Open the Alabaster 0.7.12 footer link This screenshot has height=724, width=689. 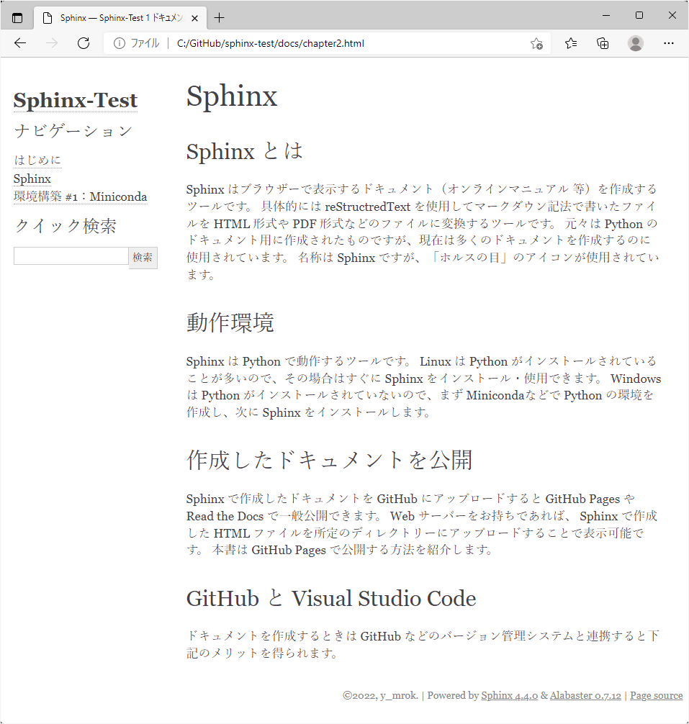[x=585, y=695]
